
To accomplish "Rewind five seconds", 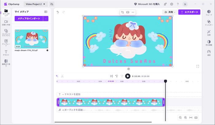I will click(x=117, y=76).
